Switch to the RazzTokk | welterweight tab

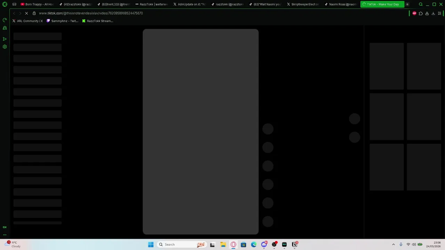pyautogui.click(x=151, y=5)
